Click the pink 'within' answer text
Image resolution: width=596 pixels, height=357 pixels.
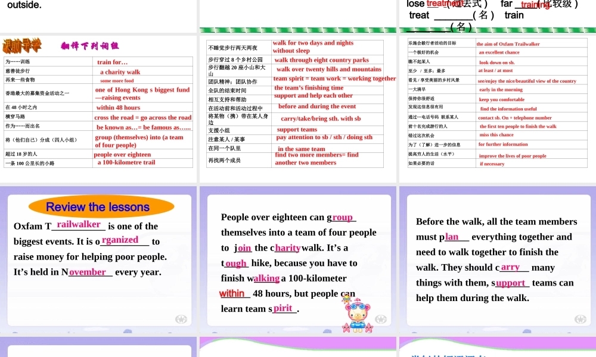click(x=232, y=293)
